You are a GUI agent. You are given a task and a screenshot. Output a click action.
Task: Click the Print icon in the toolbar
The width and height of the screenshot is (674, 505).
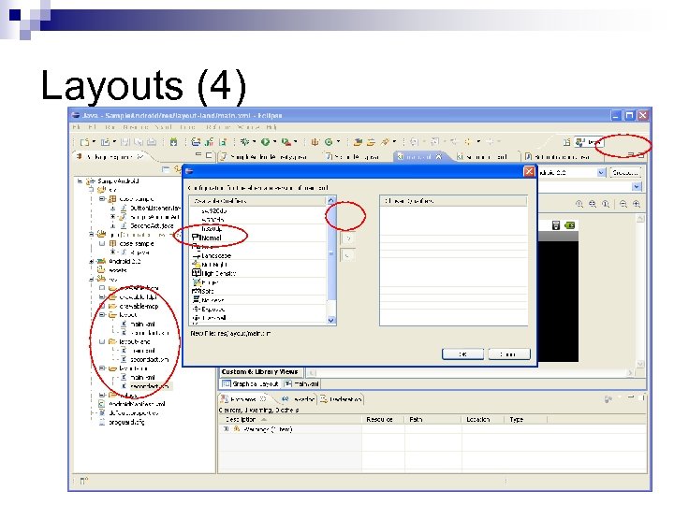tap(152, 142)
